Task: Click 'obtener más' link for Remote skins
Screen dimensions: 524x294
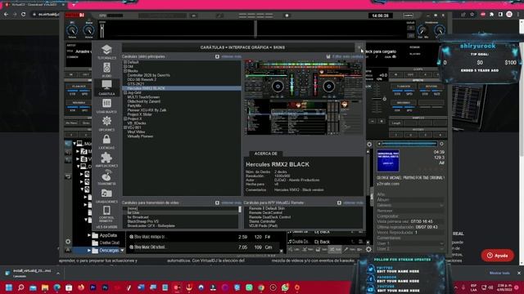Action: pos(353,203)
